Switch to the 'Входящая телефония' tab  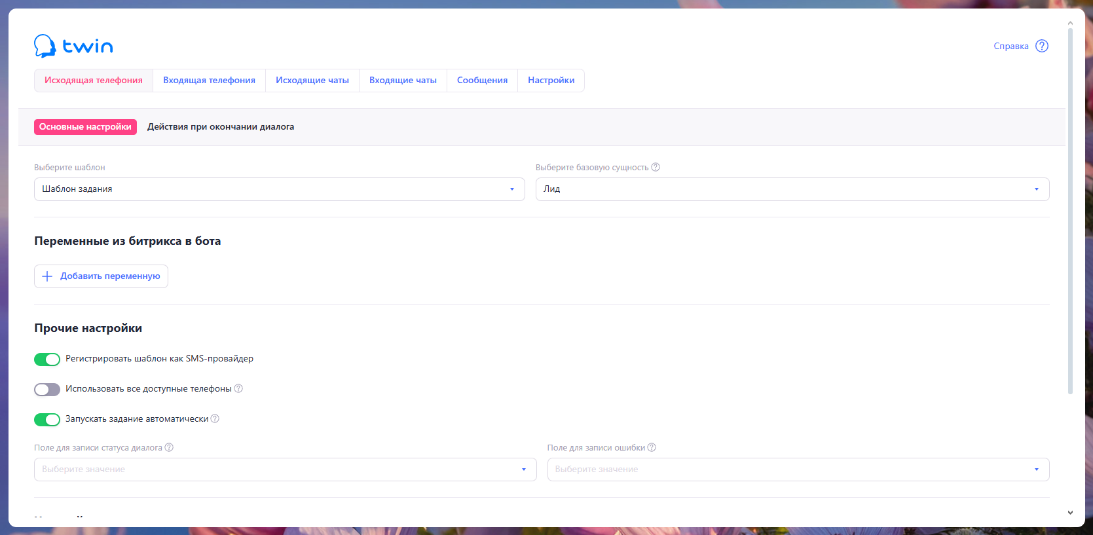coord(209,81)
